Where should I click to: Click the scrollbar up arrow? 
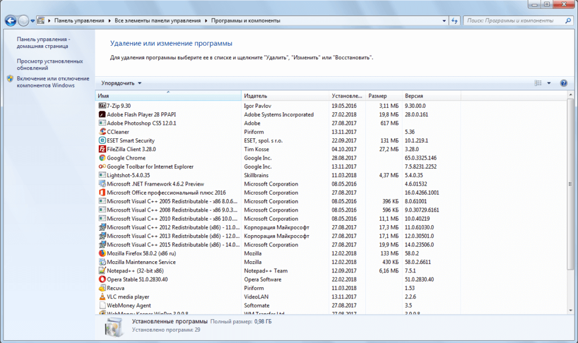coord(571,95)
